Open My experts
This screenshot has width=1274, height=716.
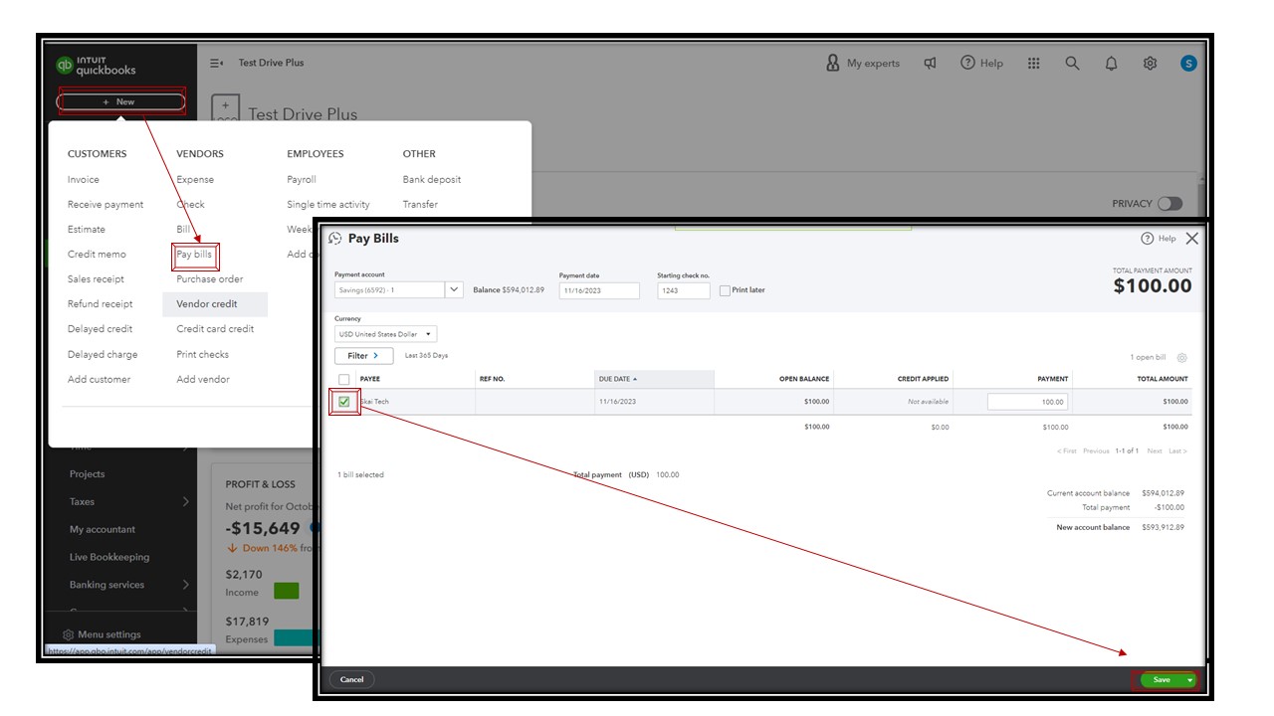click(863, 63)
